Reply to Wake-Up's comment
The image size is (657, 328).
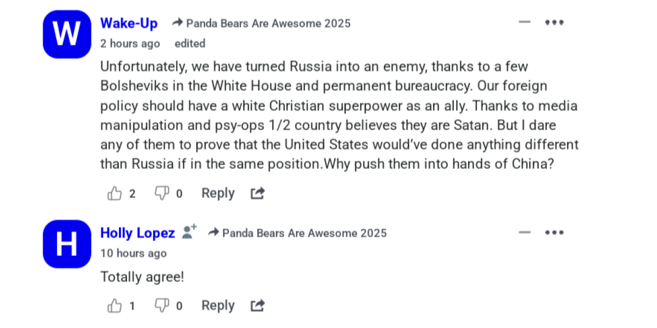click(x=218, y=194)
